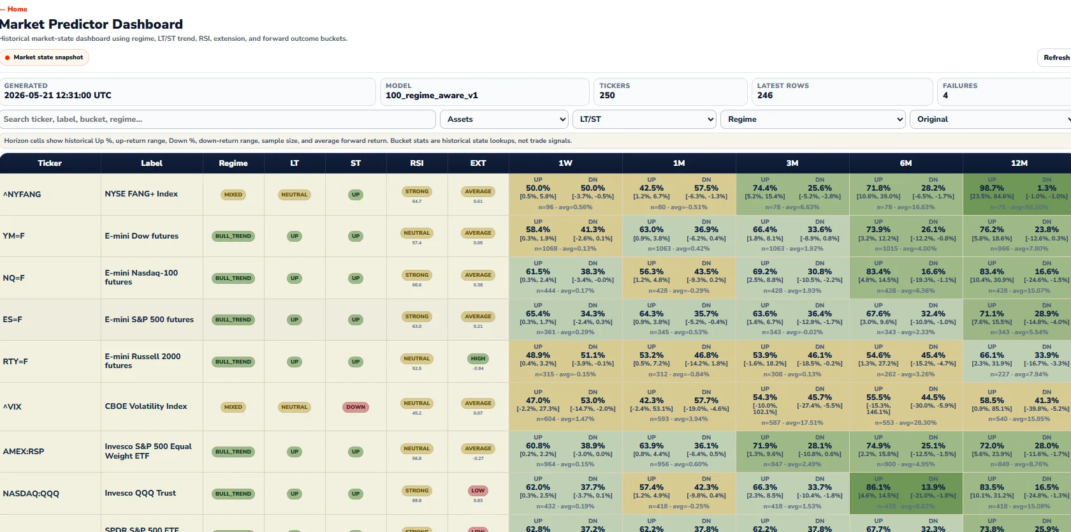The height and width of the screenshot is (532, 1071).
Task: Click the Market state snapshot pill
Action: (x=45, y=57)
